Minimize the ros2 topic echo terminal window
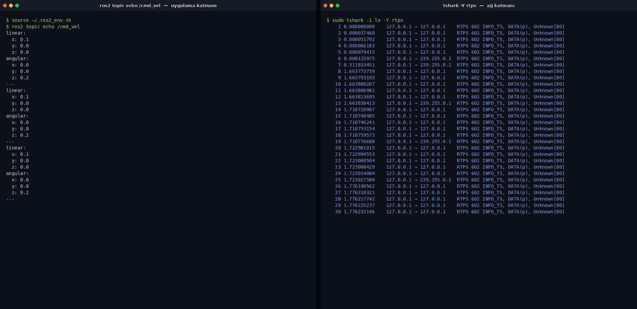 [11, 5]
